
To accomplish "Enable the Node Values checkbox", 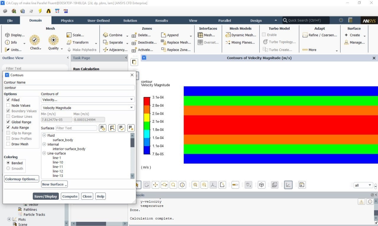I will [8, 106].
